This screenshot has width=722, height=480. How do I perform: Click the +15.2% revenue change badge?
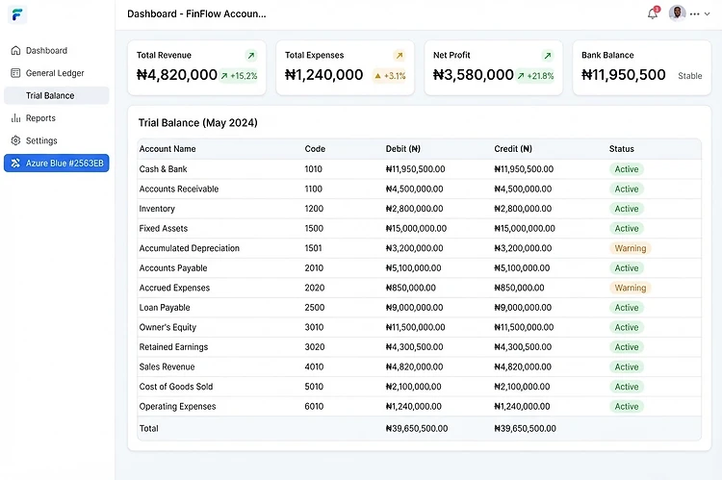[239, 76]
